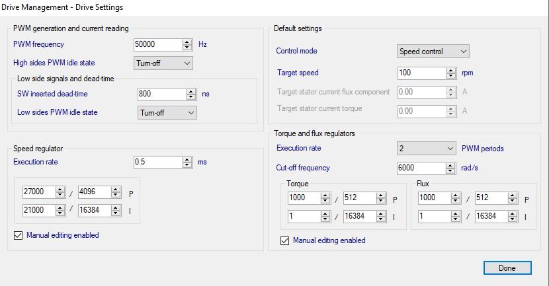Click Torque I numerator field

tap(304, 217)
